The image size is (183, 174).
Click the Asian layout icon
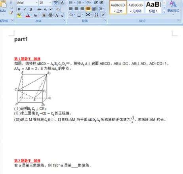tap(88, 15)
